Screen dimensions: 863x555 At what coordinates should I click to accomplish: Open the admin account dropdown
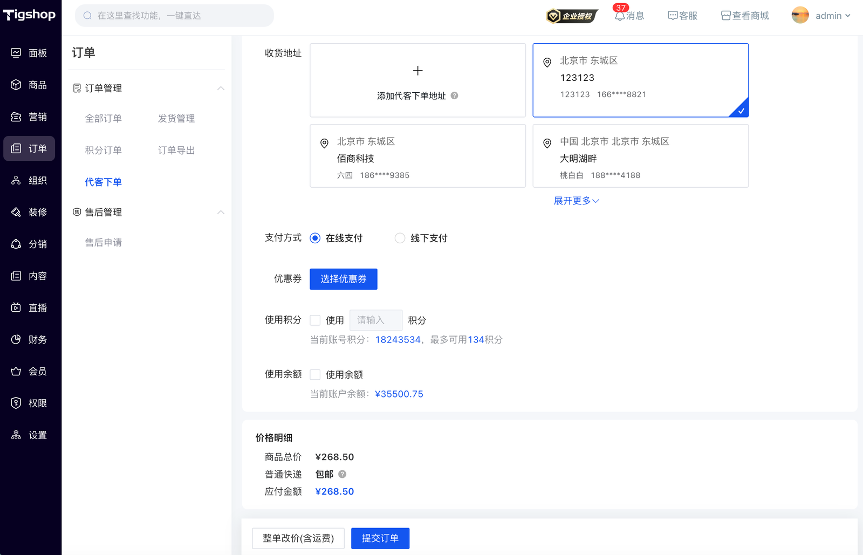tap(821, 16)
